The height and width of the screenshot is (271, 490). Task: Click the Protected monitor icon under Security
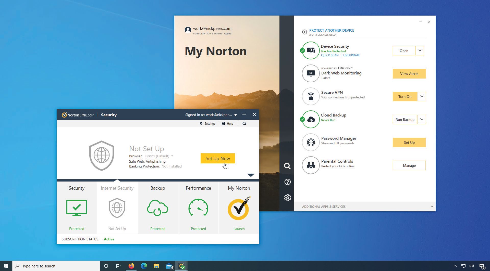(77, 208)
